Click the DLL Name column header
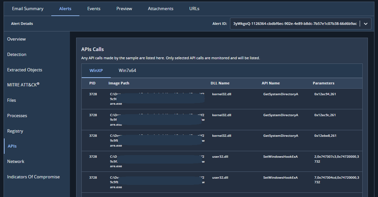This screenshot has height=197, width=378. (x=220, y=83)
